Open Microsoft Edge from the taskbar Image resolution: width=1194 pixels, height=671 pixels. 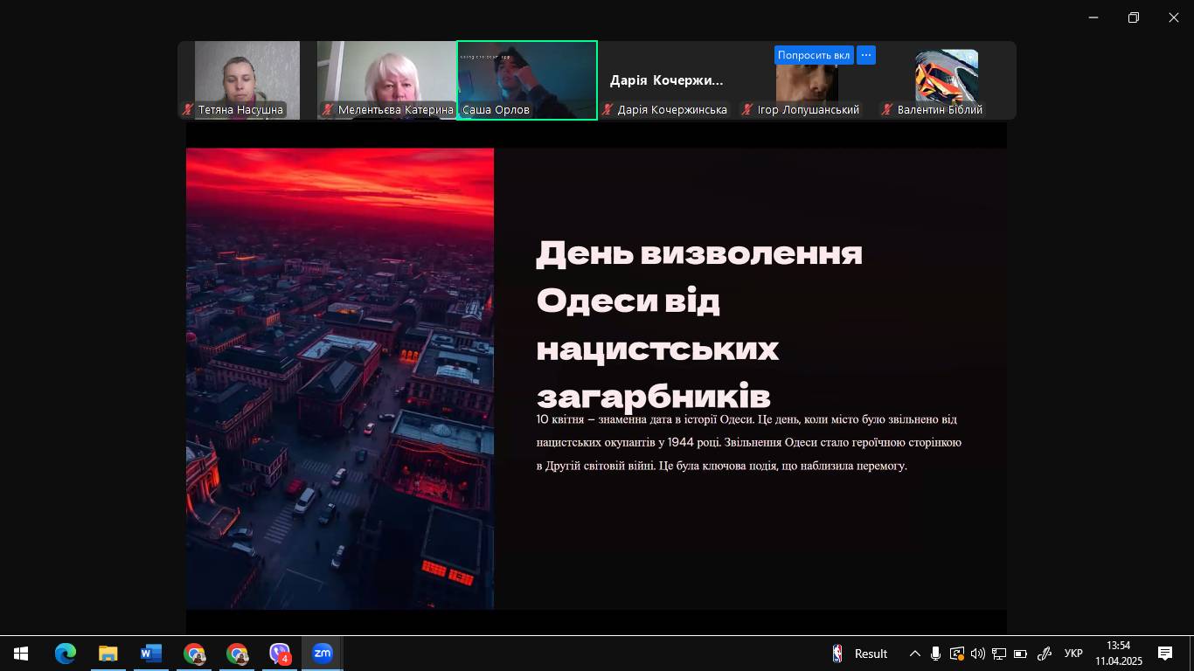(66, 654)
